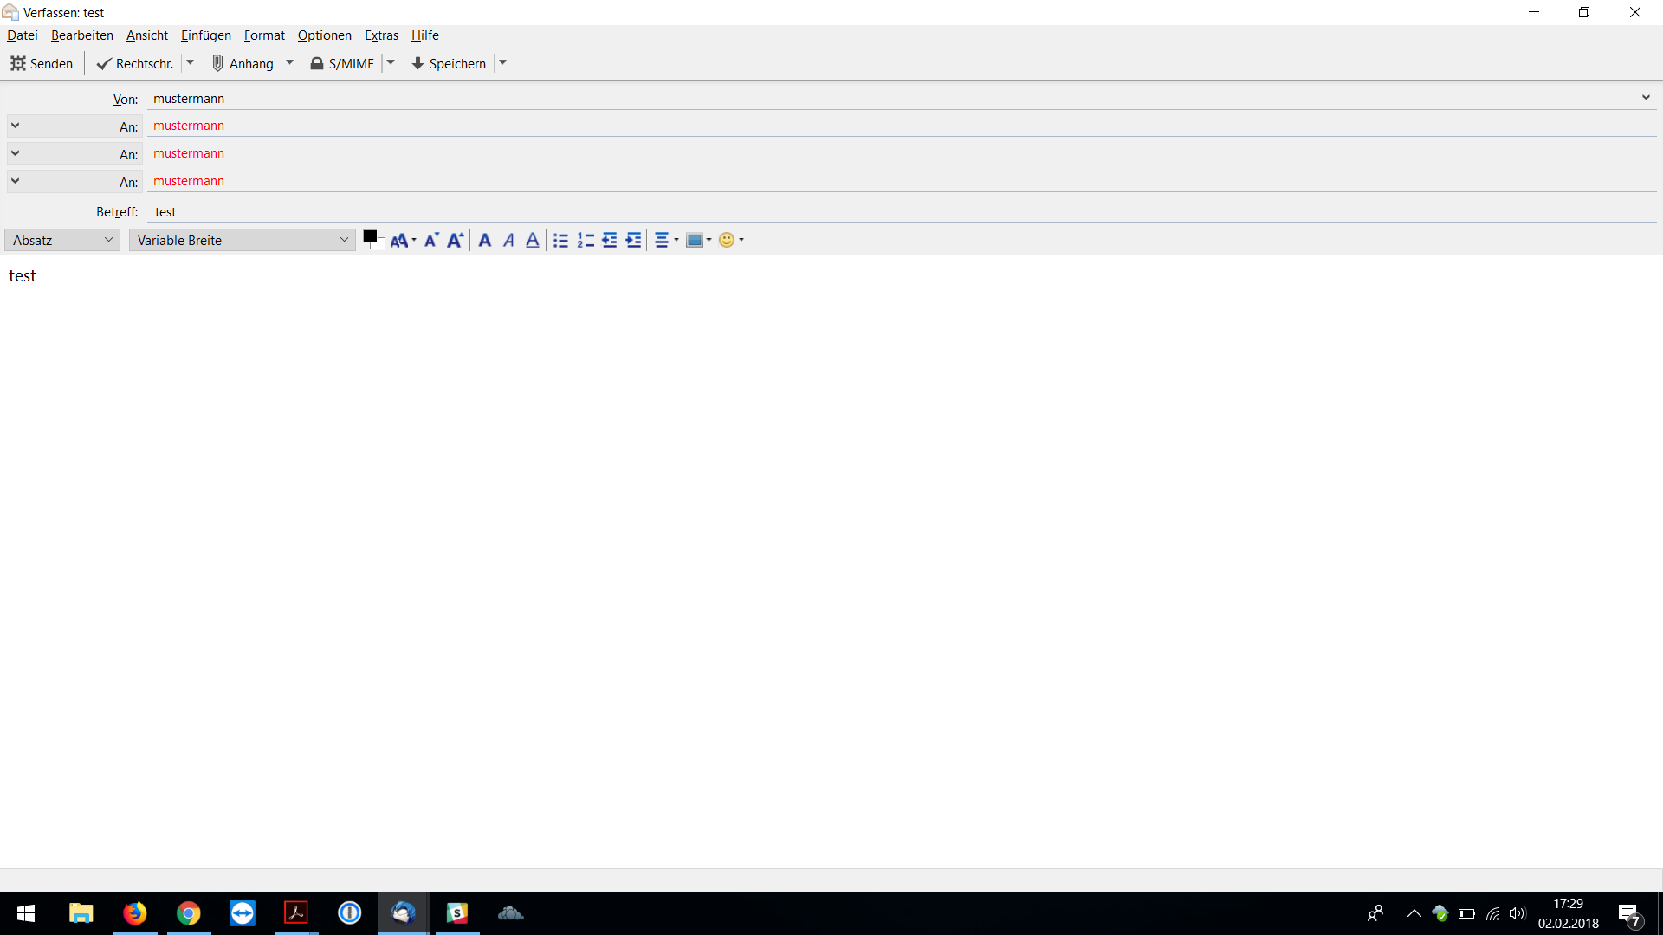
Task: Toggle underline text formatting
Action: (533, 241)
